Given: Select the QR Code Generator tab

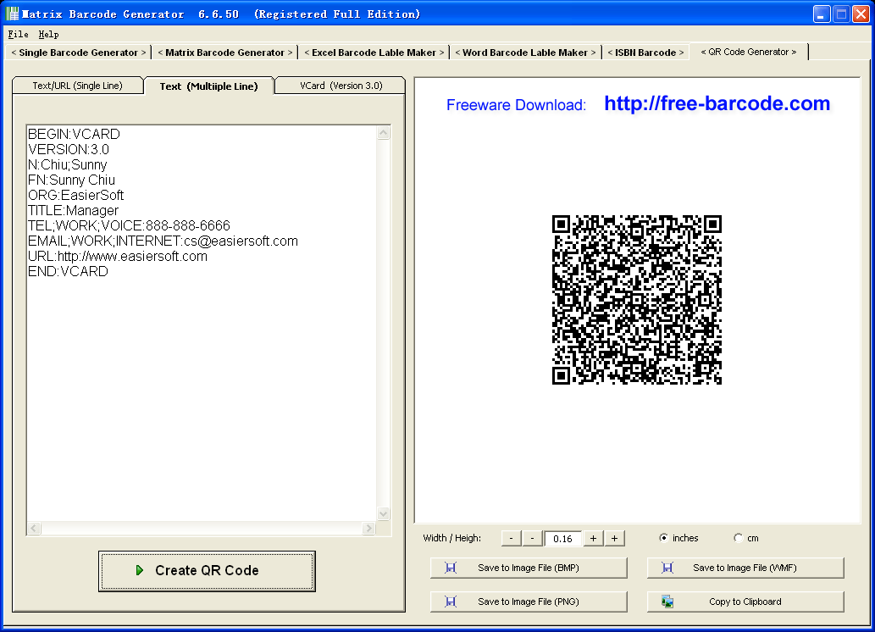Looking at the screenshot, I should [x=748, y=52].
